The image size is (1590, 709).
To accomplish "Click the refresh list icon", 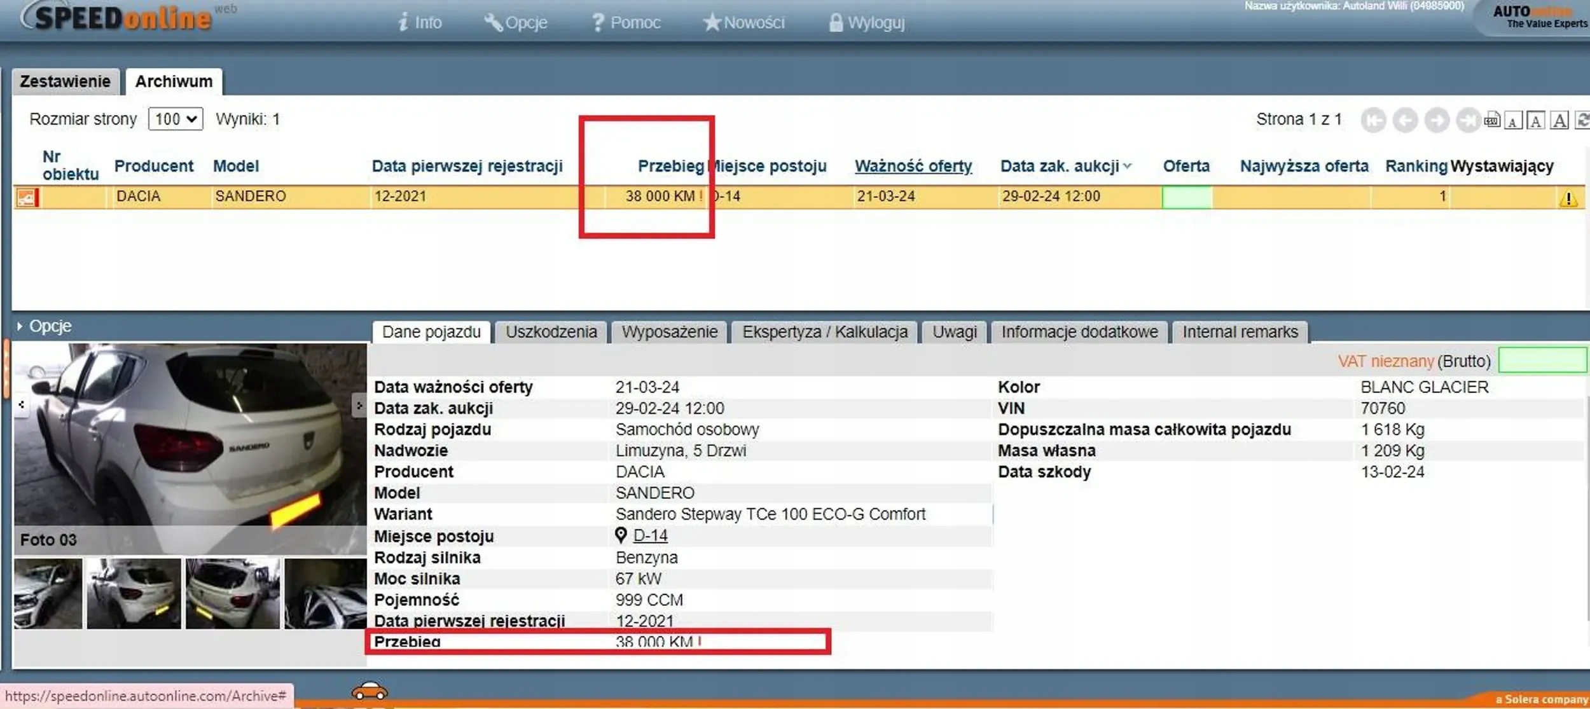I will pyautogui.click(x=1582, y=120).
